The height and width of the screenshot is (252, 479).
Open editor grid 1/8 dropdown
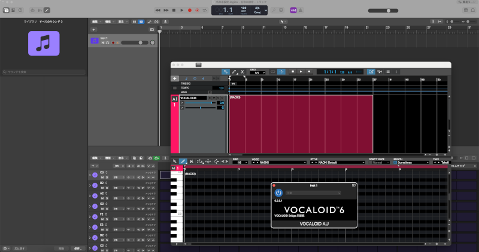(x=240, y=162)
